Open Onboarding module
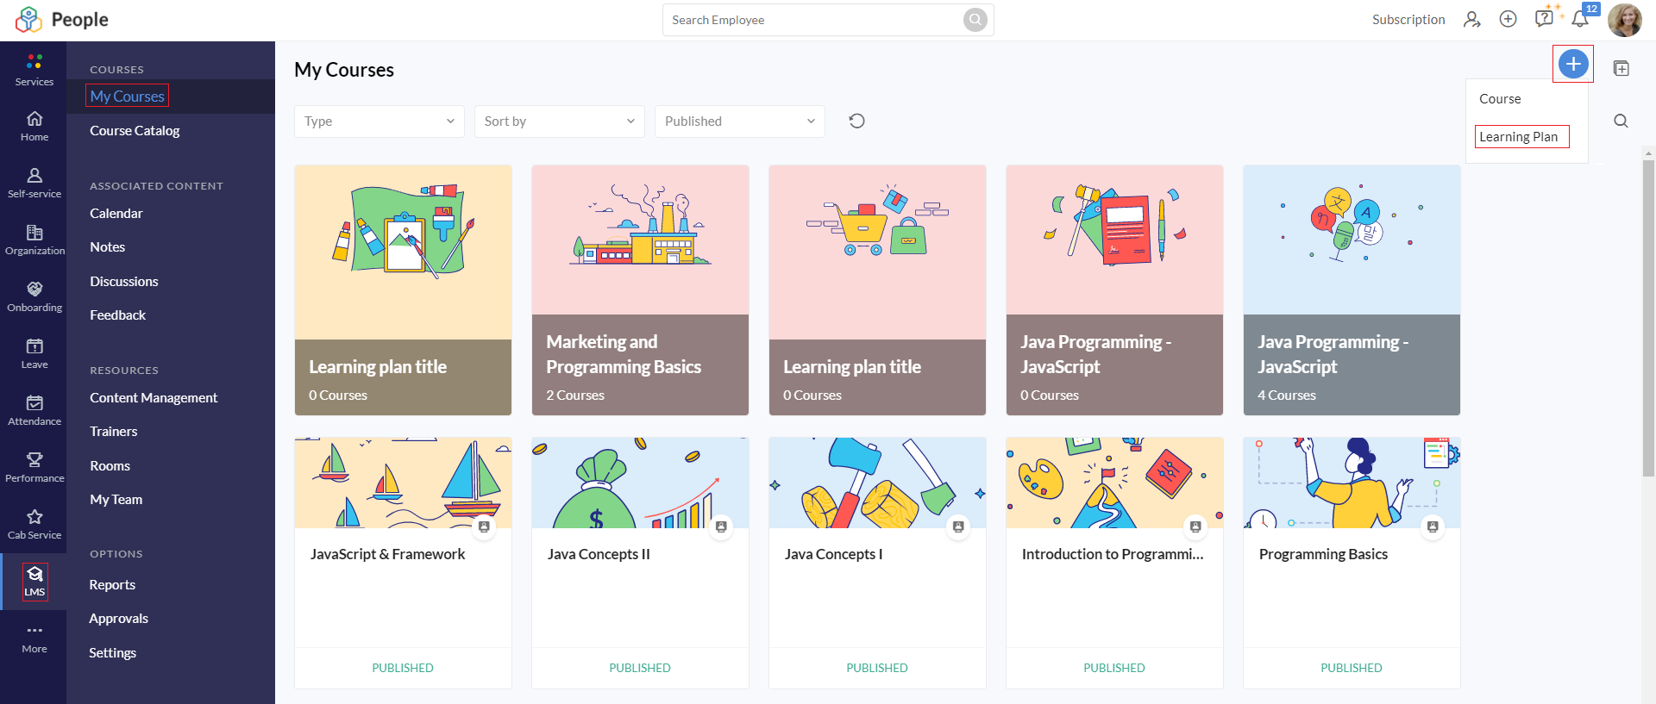Screen dimensions: 1656x704 tap(34, 296)
